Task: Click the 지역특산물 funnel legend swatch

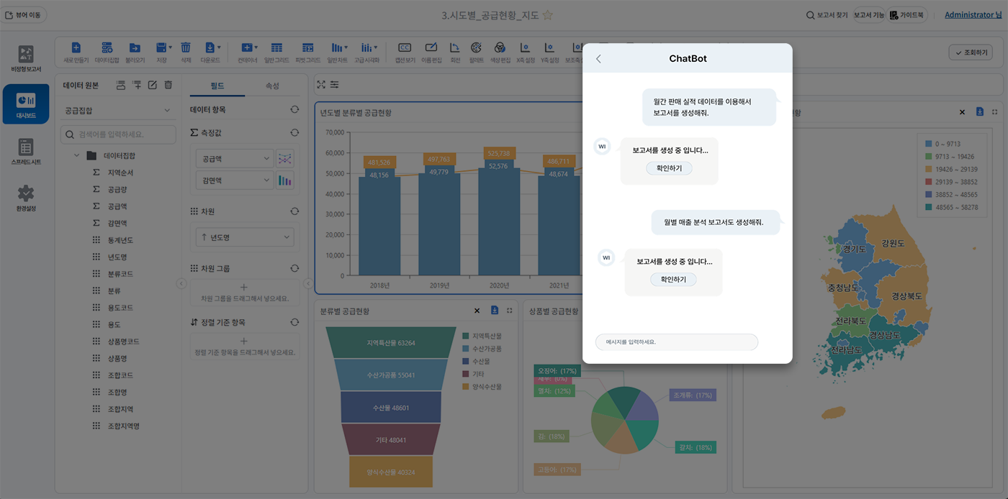Action: click(x=466, y=336)
